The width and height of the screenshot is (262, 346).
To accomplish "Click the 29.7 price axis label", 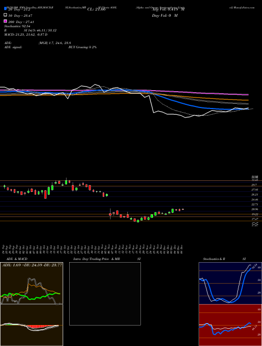I will [x=254, y=185].
